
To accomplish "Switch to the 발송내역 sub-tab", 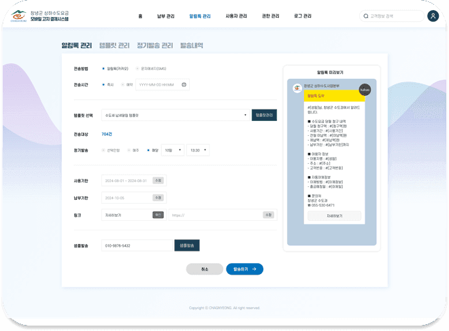I will [x=192, y=46].
